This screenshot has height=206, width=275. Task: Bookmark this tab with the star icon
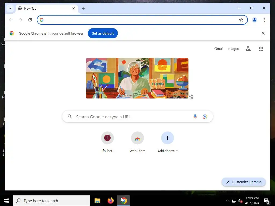tap(241, 20)
